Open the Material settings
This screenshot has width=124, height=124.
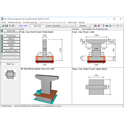(10, 39)
